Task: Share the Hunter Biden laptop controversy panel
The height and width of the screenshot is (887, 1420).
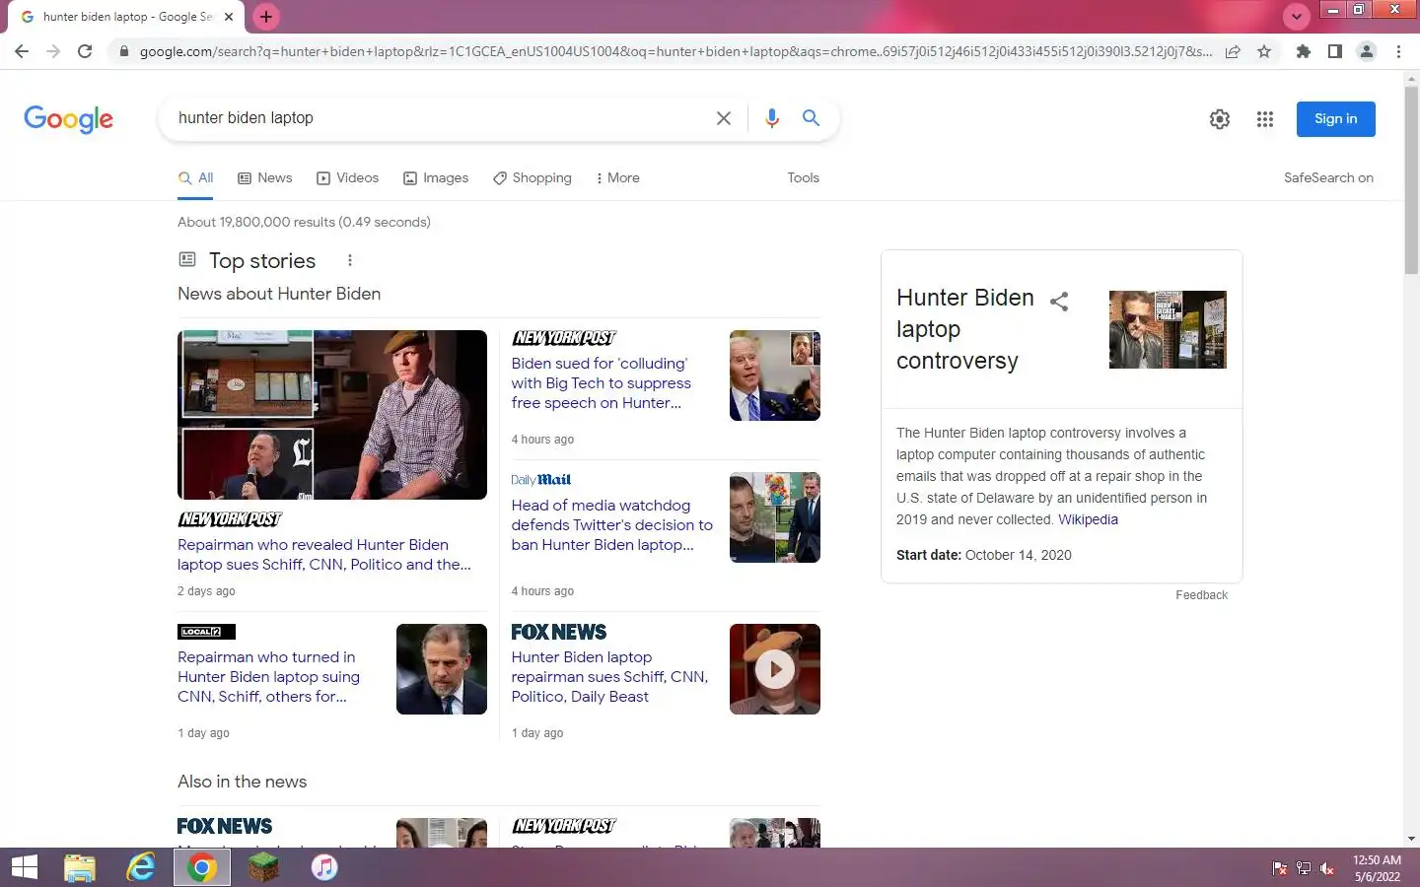Action: [1059, 302]
